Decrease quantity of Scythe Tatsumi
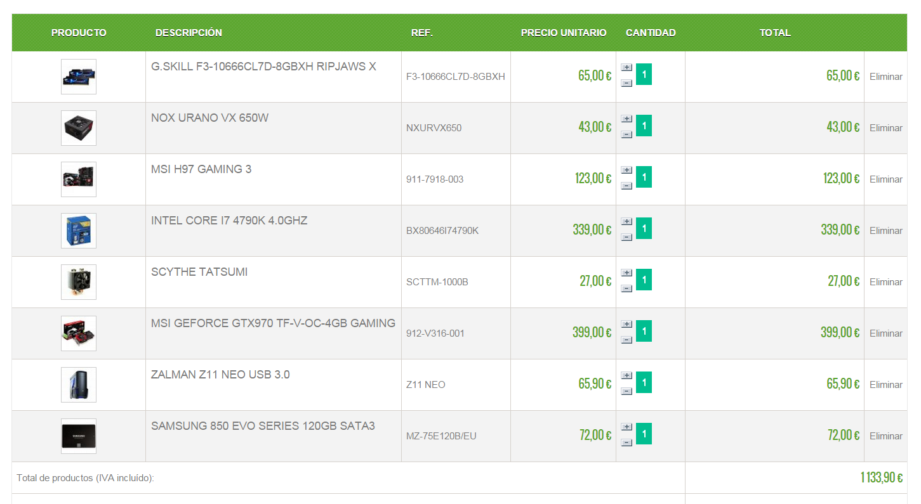Image resolution: width=921 pixels, height=504 pixels. pyautogui.click(x=626, y=288)
